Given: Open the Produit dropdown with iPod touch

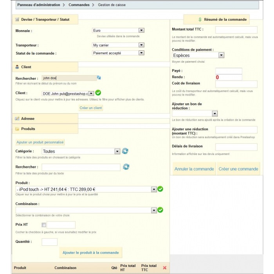Looking at the screenshot, I should click(x=86, y=189).
